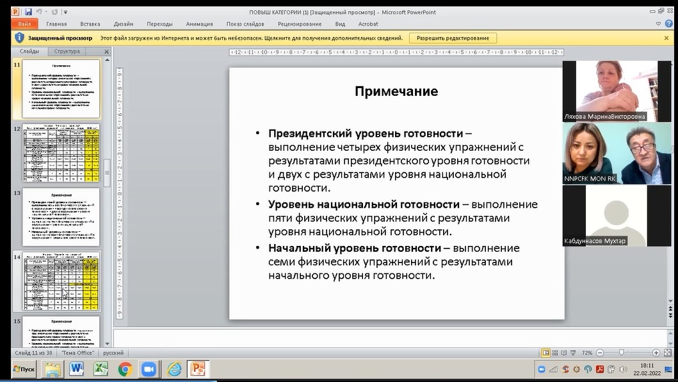Open Word from the taskbar
Viewport: 678px width, 382px height.
coord(77,369)
